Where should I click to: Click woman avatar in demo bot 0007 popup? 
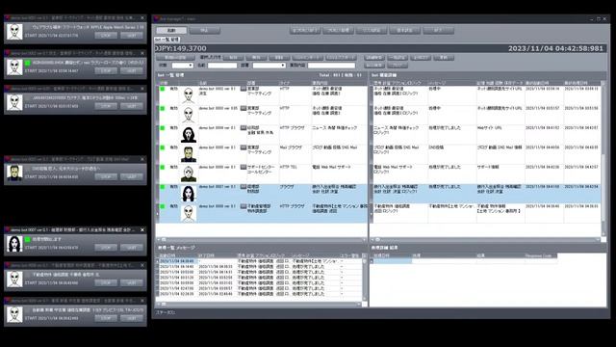point(14,244)
